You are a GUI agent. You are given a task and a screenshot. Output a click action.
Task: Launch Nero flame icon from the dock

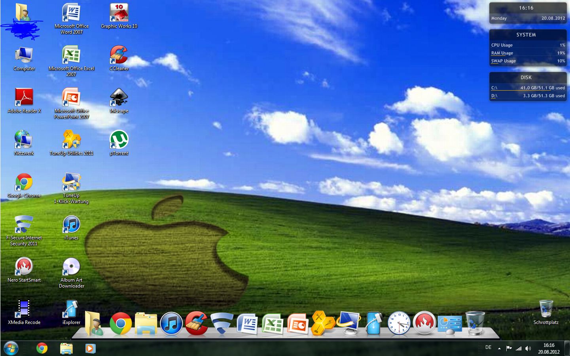point(424,323)
